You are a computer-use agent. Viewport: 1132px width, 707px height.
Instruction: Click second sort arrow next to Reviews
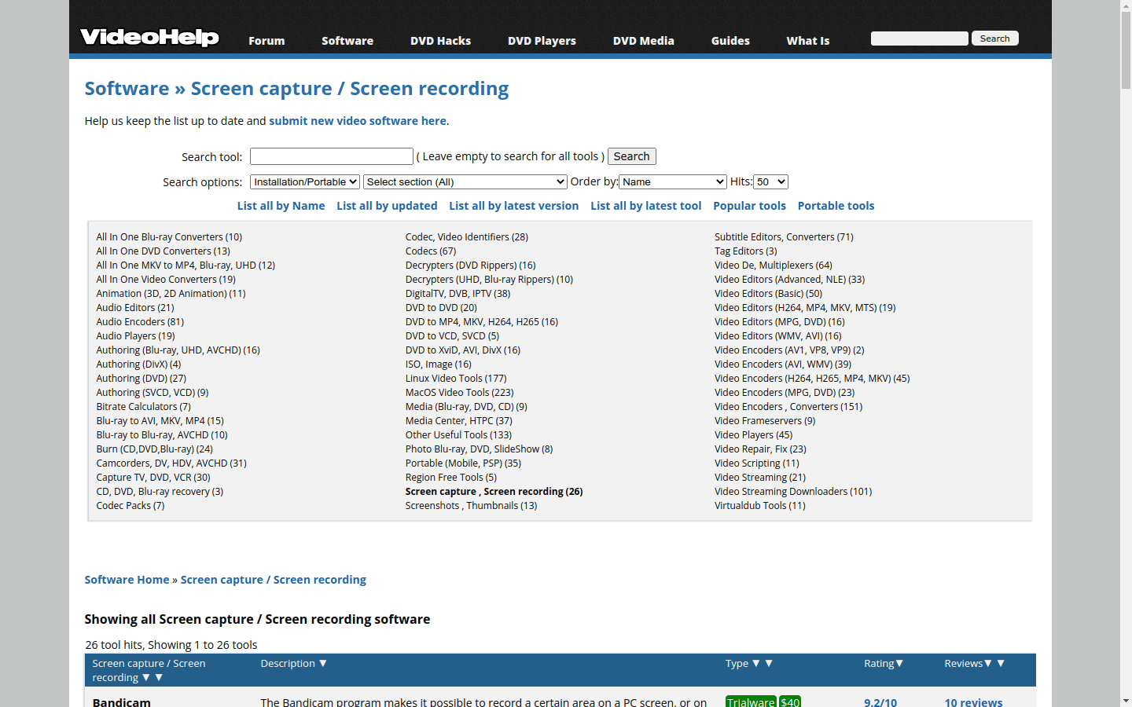pyautogui.click(x=1001, y=664)
